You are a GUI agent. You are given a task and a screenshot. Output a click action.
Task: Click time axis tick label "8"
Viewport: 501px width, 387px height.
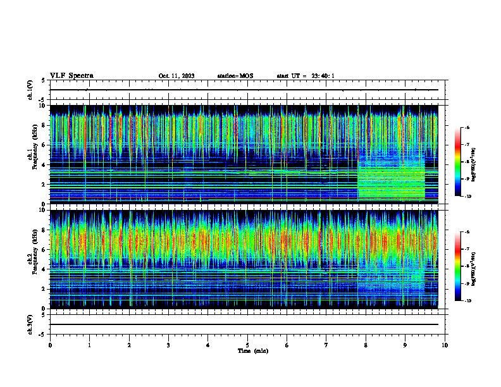point(366,345)
